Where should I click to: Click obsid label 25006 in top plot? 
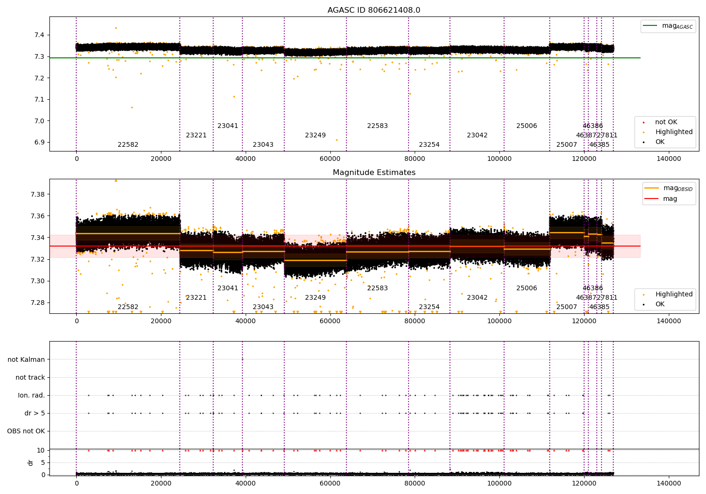tap(527, 126)
